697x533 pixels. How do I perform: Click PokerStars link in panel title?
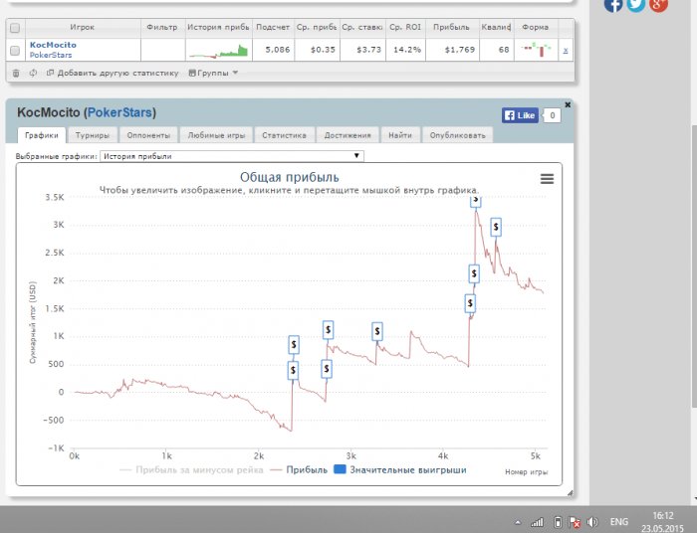click(x=119, y=112)
